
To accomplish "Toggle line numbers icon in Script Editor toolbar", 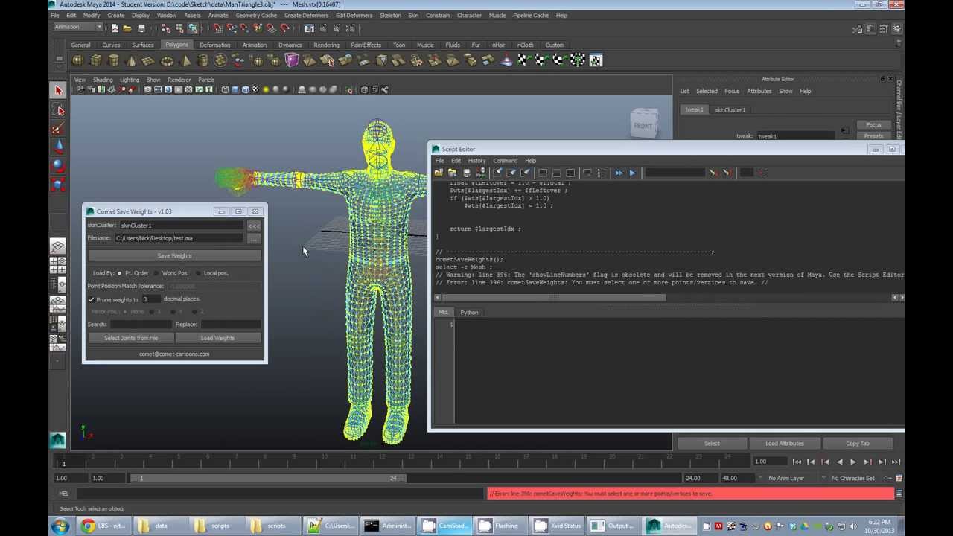I will [602, 173].
